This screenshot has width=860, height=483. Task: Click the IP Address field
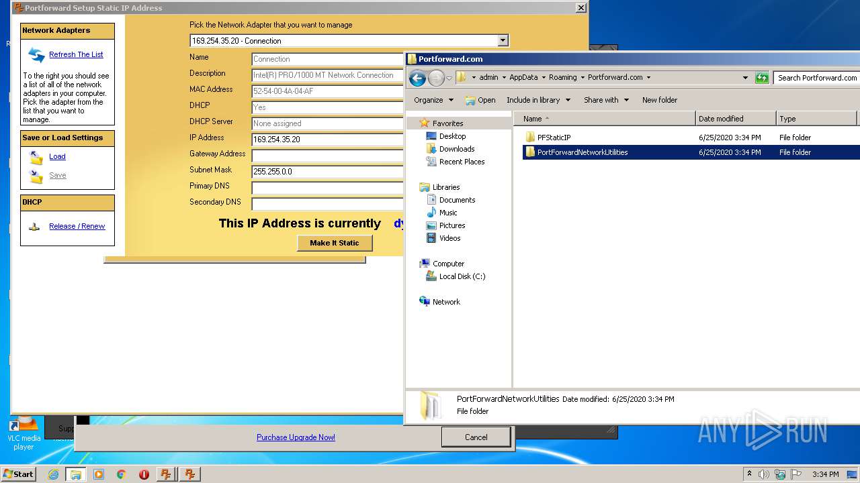(327, 140)
